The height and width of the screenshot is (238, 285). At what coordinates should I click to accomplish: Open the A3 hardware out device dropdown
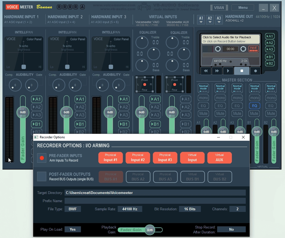[x=219, y=20]
